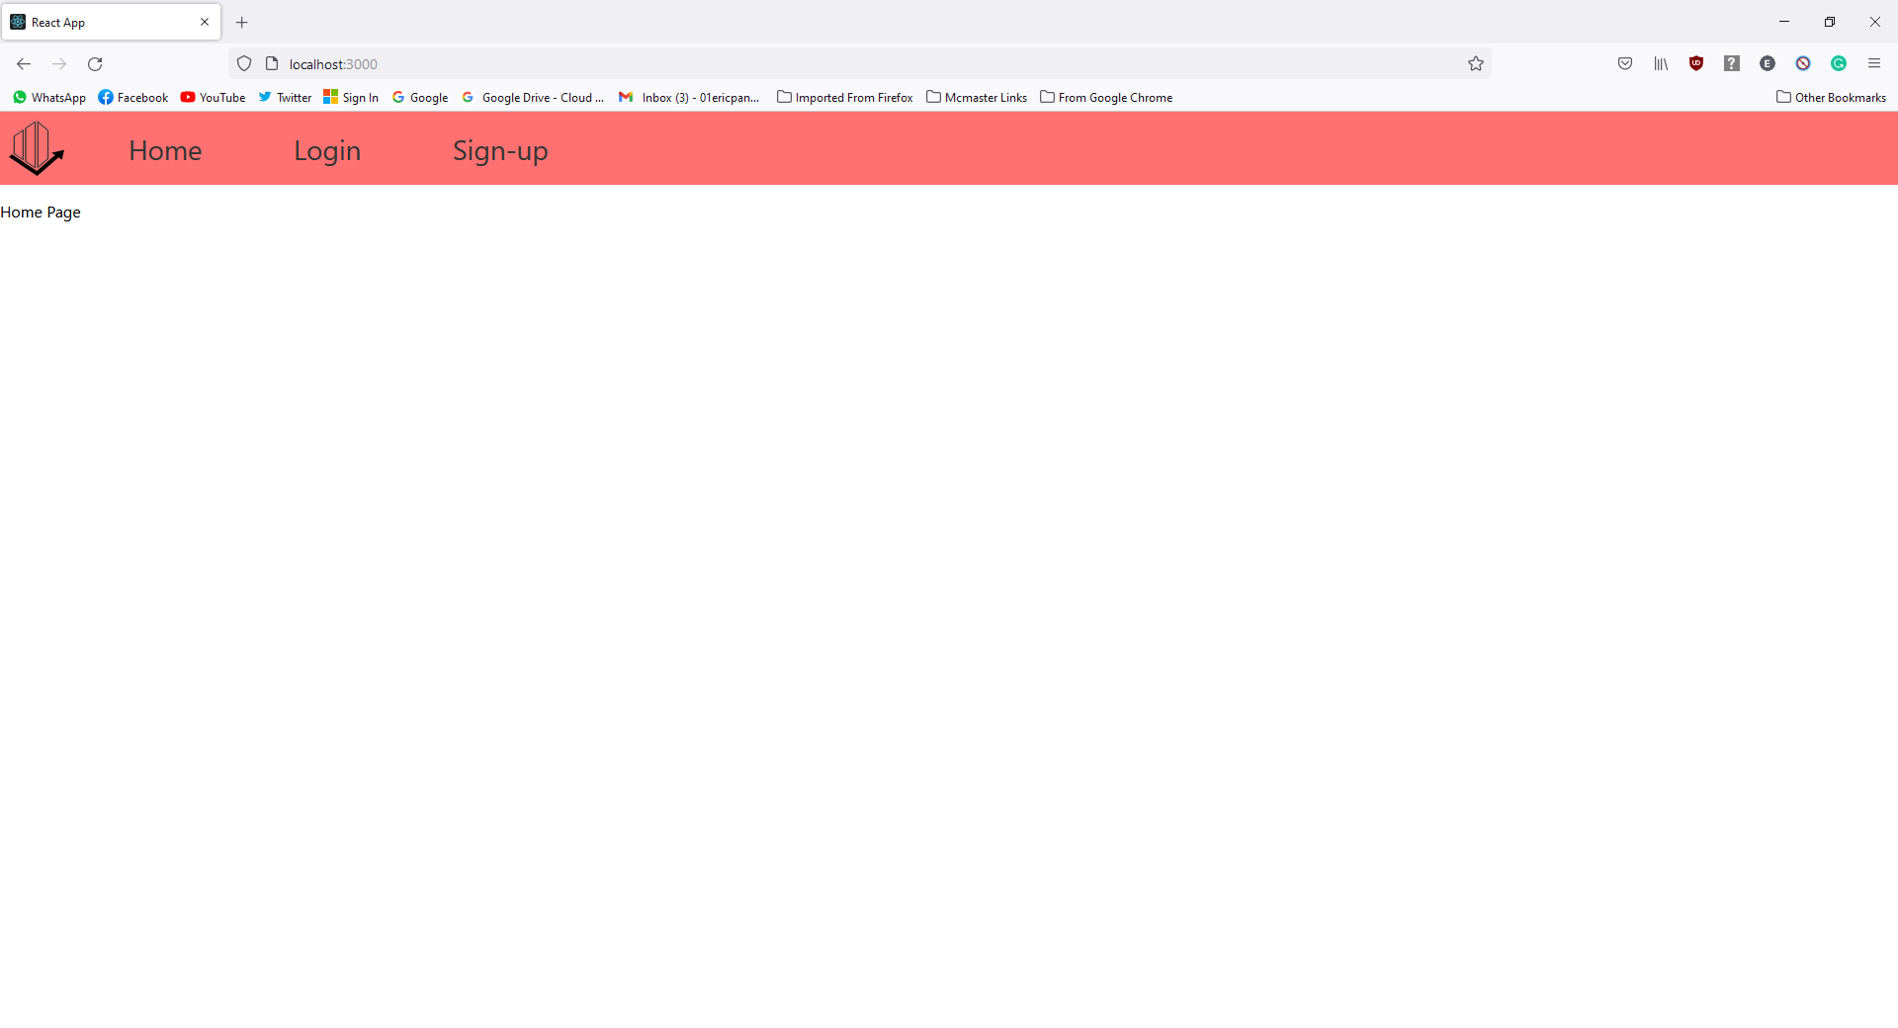1898x1028 pixels.
Task: Click the Gmail Inbox bookmark icon
Action: click(626, 97)
